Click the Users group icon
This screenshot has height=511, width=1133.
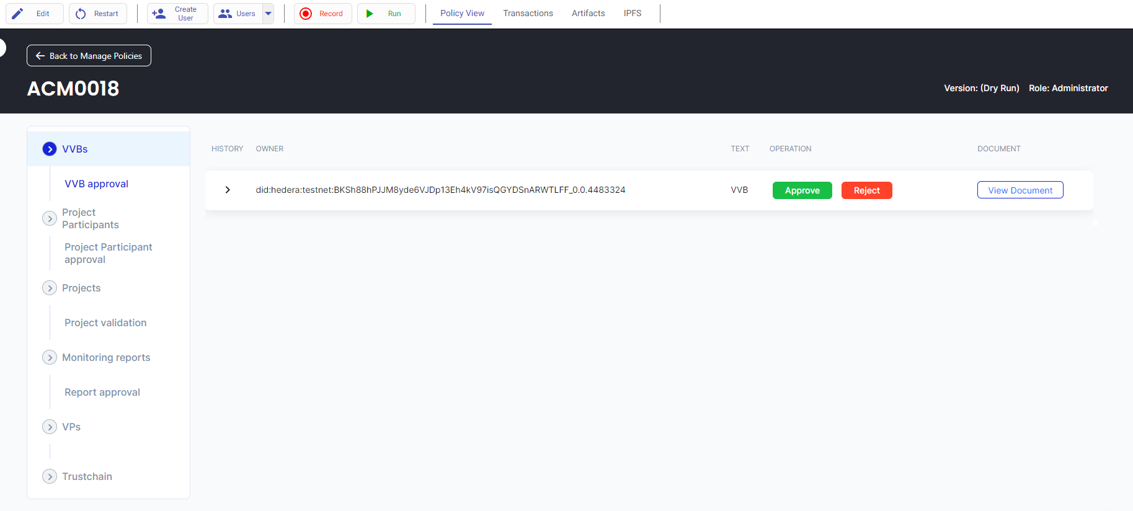[225, 14]
